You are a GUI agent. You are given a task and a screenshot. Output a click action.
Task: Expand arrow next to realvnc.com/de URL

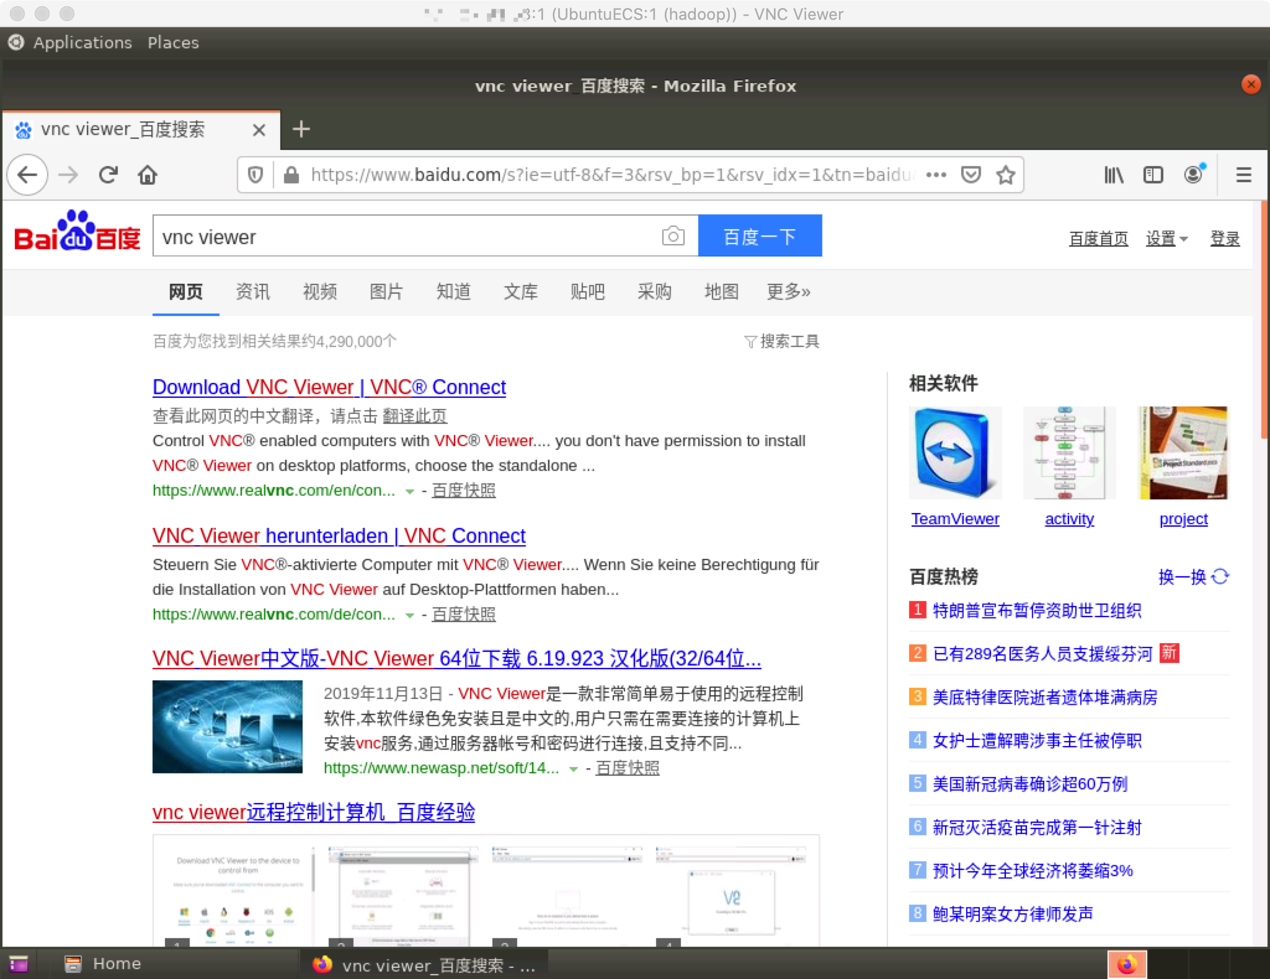click(x=409, y=615)
